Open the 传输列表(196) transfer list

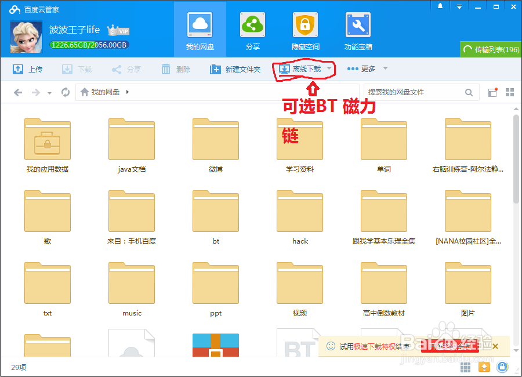click(x=491, y=49)
